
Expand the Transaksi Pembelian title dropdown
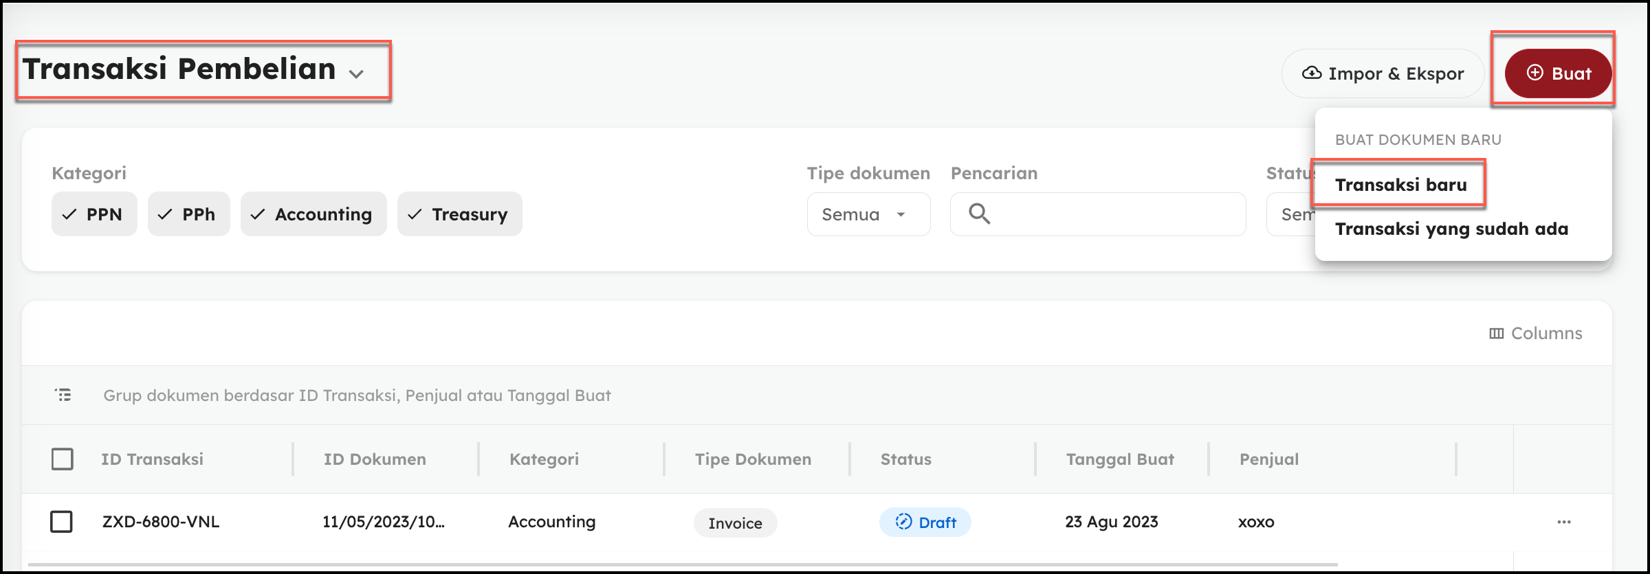click(356, 73)
